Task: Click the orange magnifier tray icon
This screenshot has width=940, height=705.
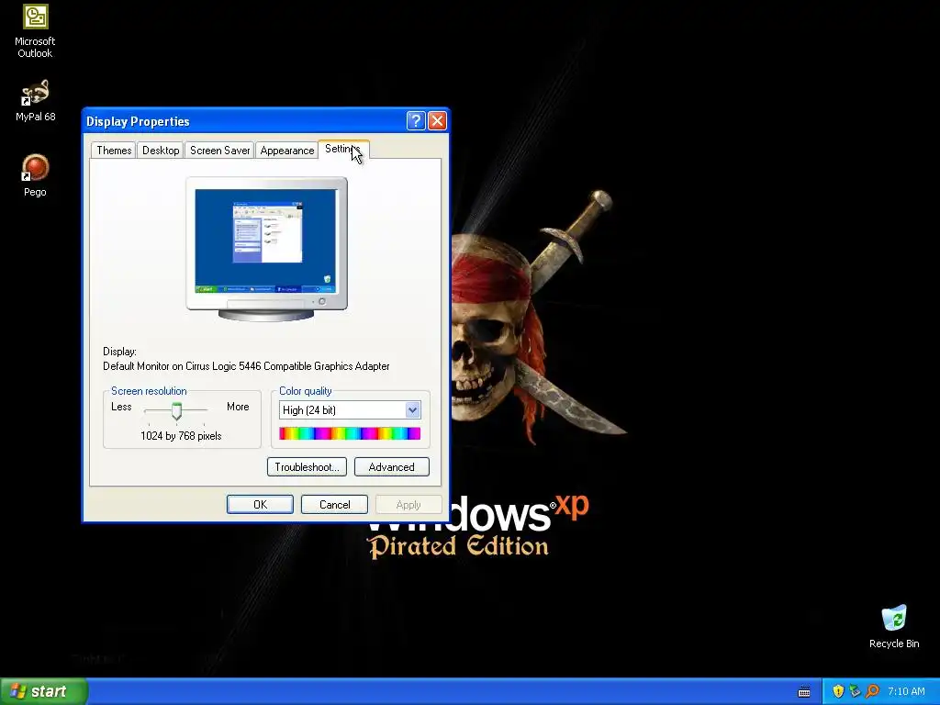Action: (872, 691)
